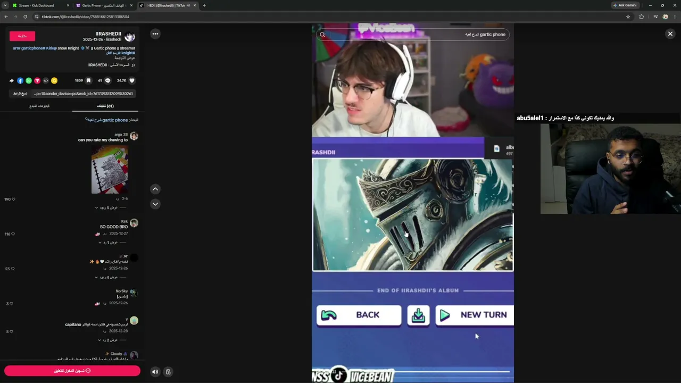Viewport: 681px width, 383px height.
Task: Click the red follow button
Action: 22,36
